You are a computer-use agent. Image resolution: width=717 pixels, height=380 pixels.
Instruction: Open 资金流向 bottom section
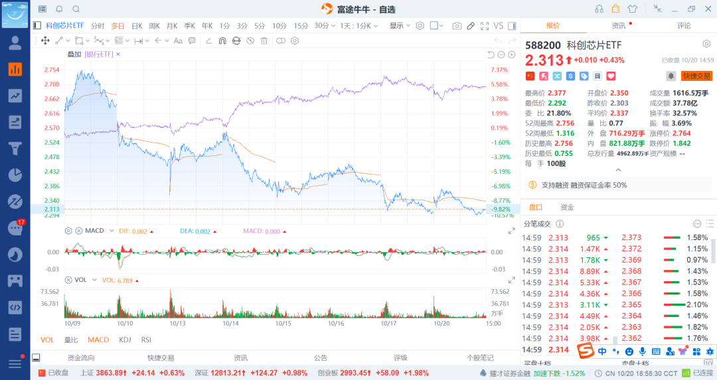(x=81, y=357)
